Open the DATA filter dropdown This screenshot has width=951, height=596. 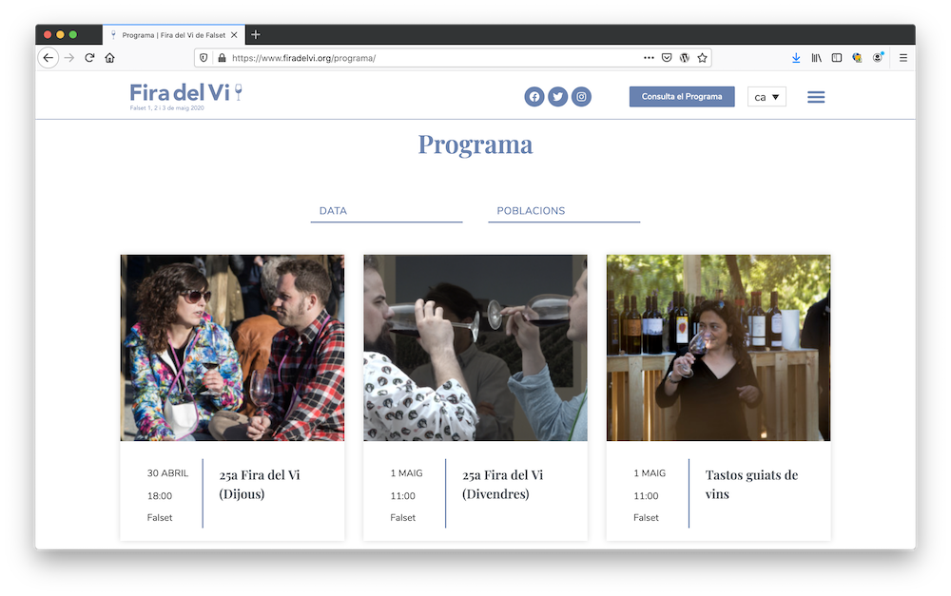coord(386,211)
